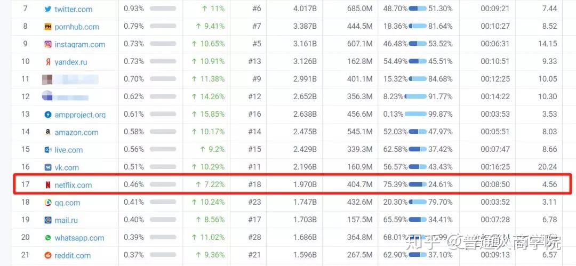Click the Twitter bird favicon

[x=48, y=9]
